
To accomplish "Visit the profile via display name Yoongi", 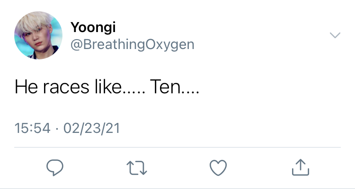I will click(93, 27).
